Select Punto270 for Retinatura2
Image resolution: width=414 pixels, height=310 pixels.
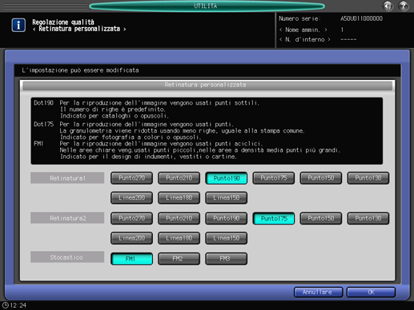[131, 218]
